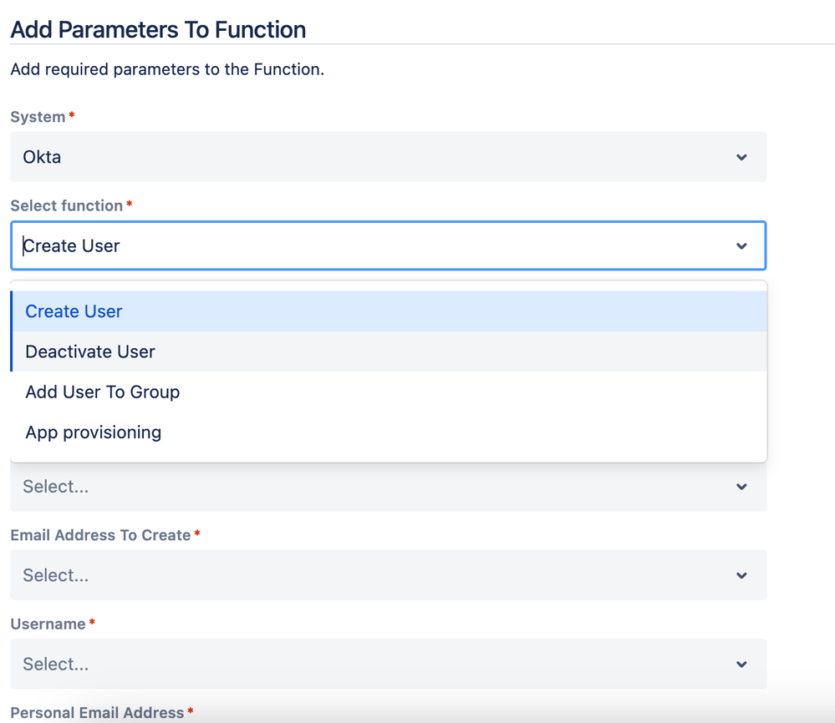This screenshot has width=835, height=723.
Task: Click into the Select function text field
Action: click(368, 245)
